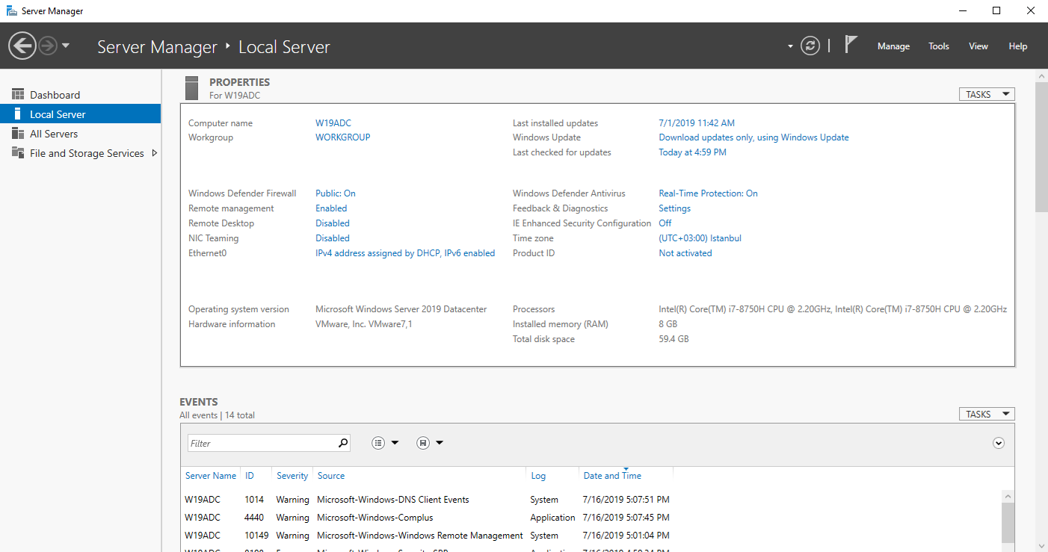1048x552 pixels.
Task: Select the Microsoft-Windows-Complus event row
Action: coord(591,518)
